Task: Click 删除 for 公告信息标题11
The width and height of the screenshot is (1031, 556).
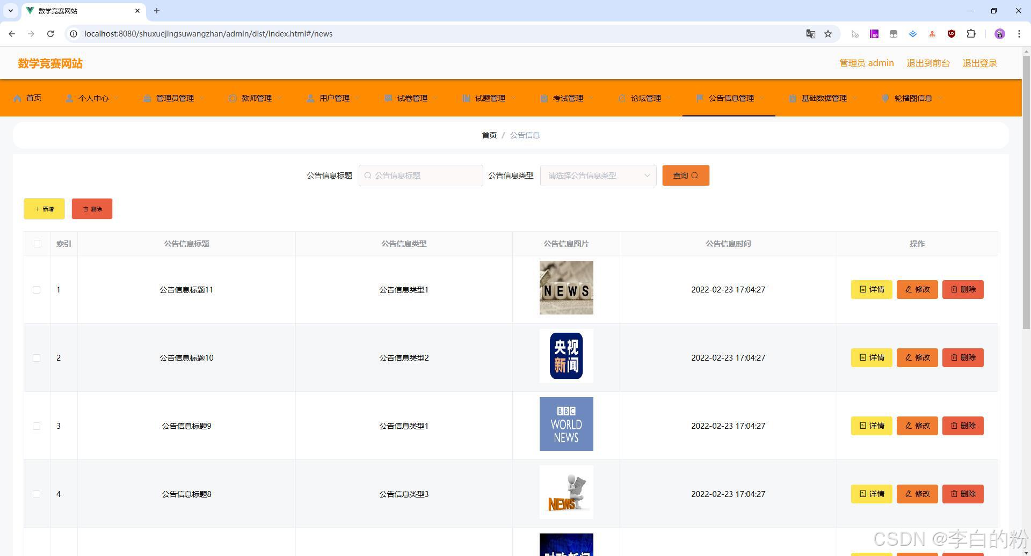Action: tap(963, 289)
